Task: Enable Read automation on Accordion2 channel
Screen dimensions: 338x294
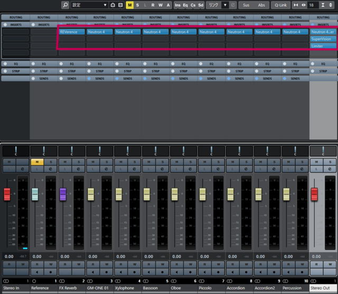Action: (260, 264)
